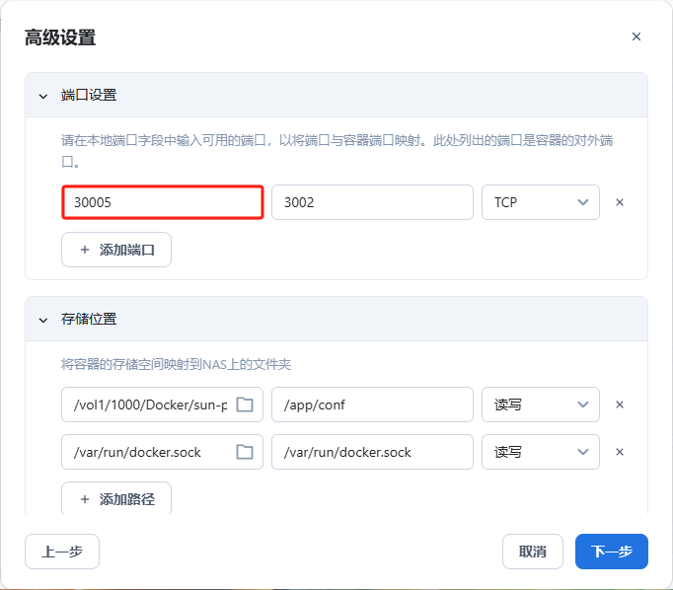Screen dimensions: 673x590
Task: Click the port settings description text
Action: coord(336,151)
